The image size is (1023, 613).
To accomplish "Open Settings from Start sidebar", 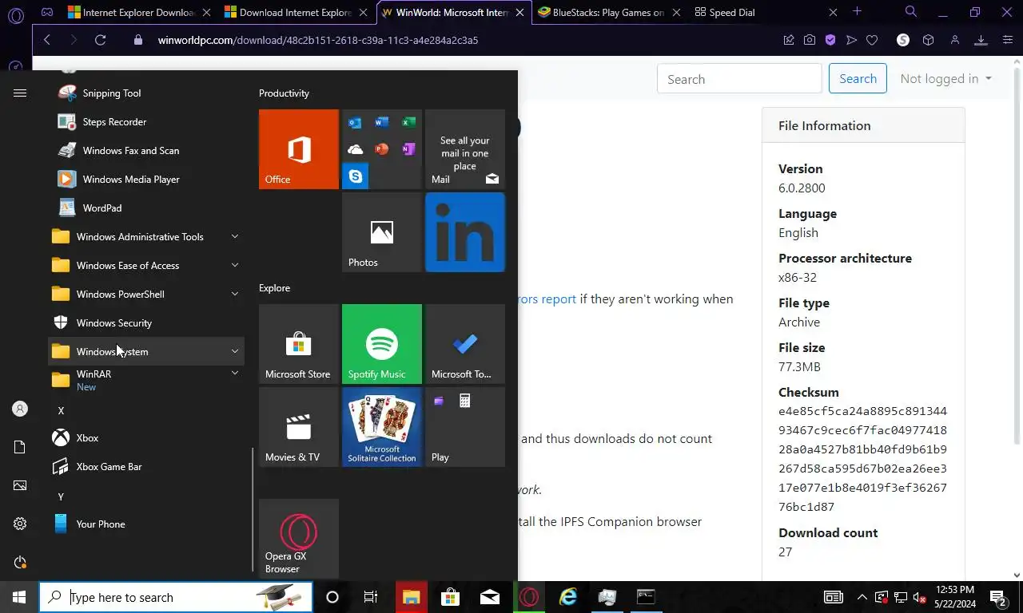I will point(20,524).
